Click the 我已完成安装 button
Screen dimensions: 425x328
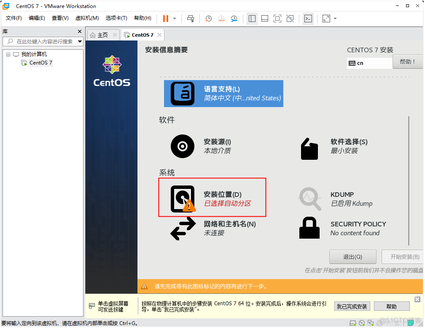click(x=352, y=306)
